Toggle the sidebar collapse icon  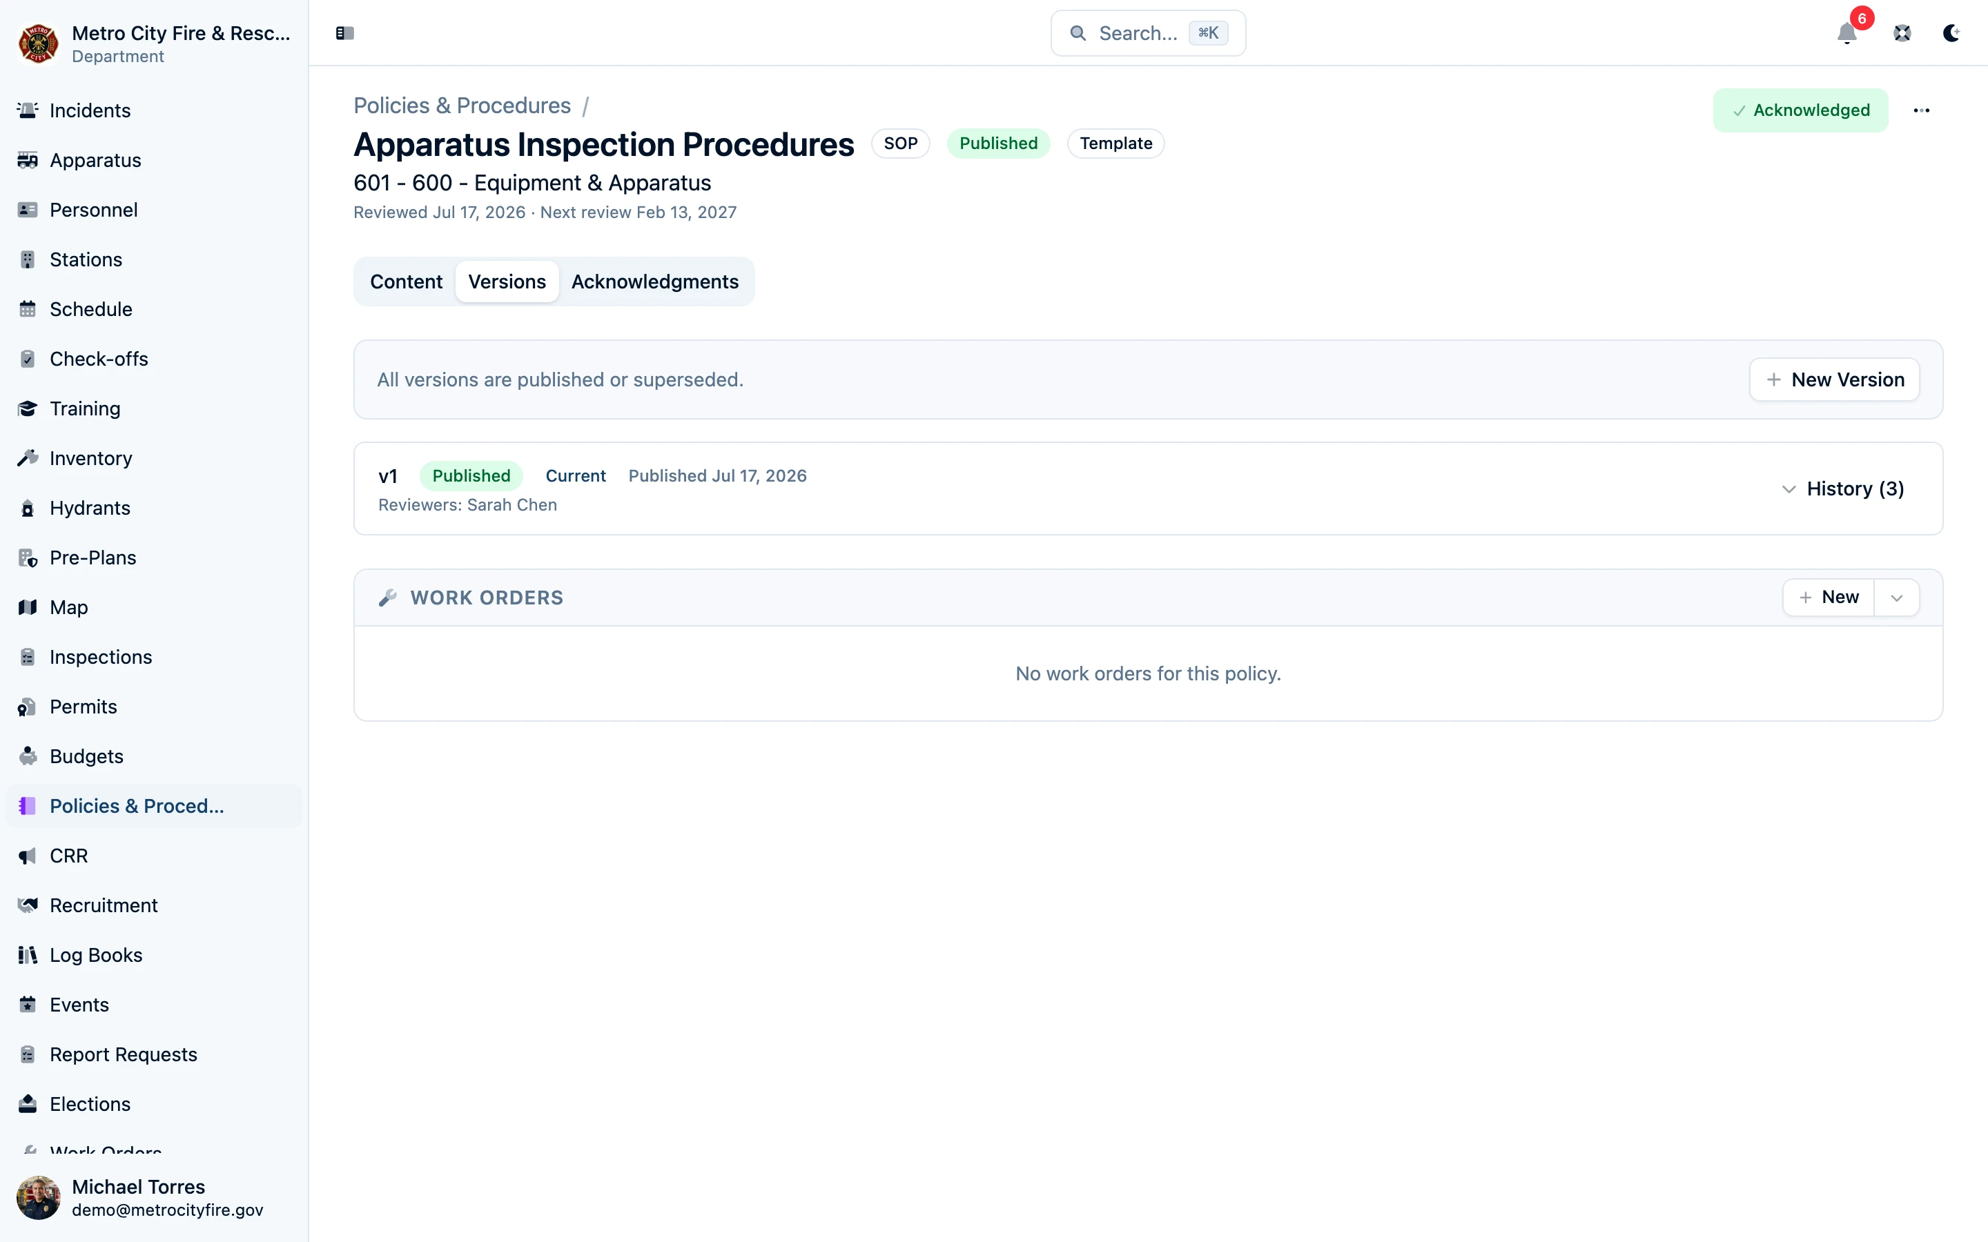point(345,33)
